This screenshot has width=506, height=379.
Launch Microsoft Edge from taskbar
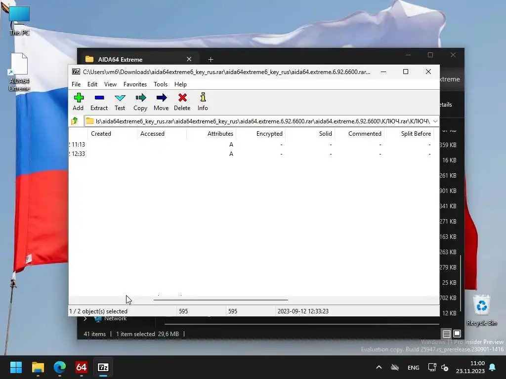[60, 367]
